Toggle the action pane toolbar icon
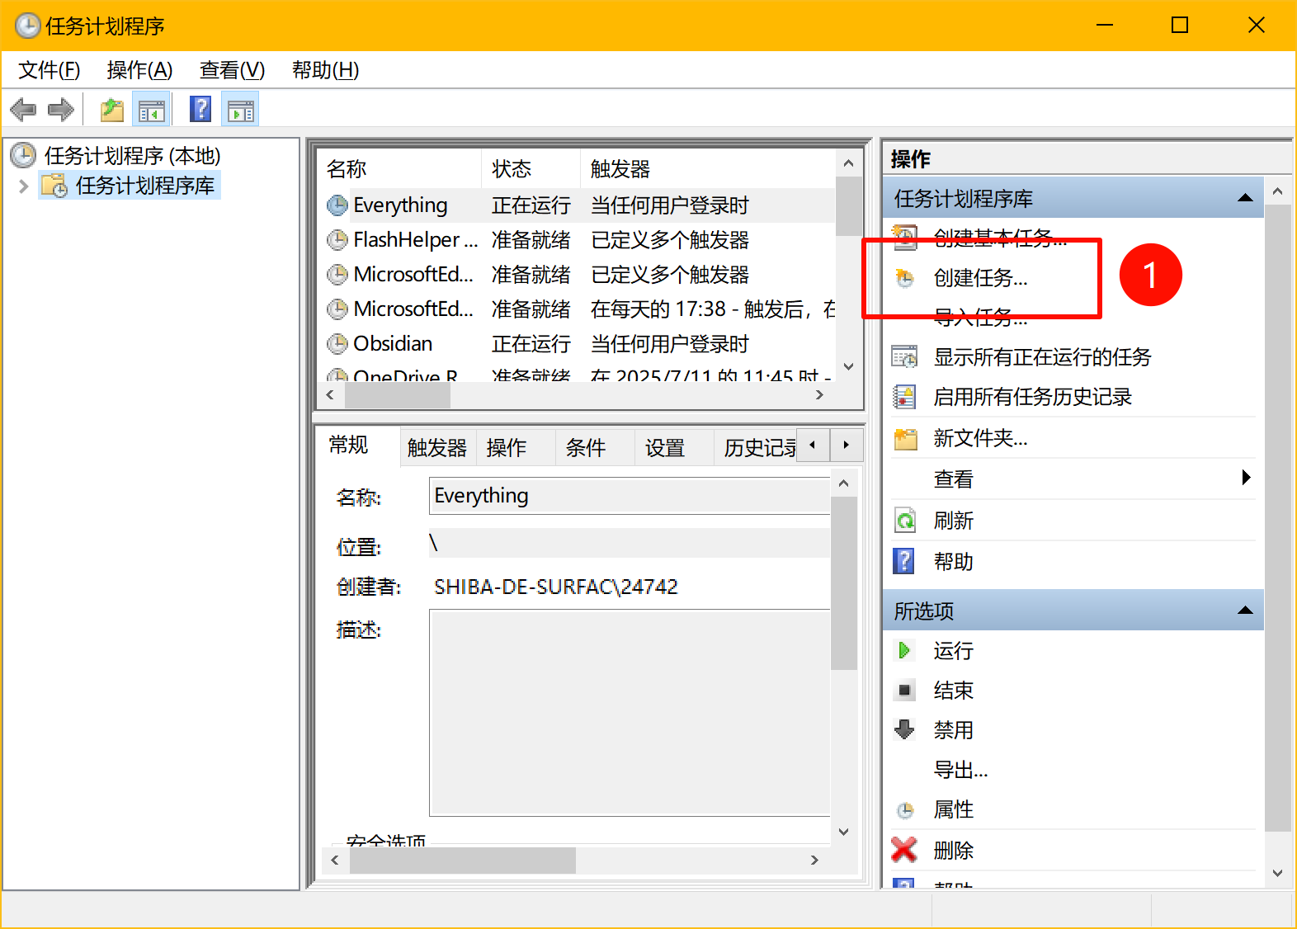Image resolution: width=1297 pixels, height=929 pixels. point(241,110)
